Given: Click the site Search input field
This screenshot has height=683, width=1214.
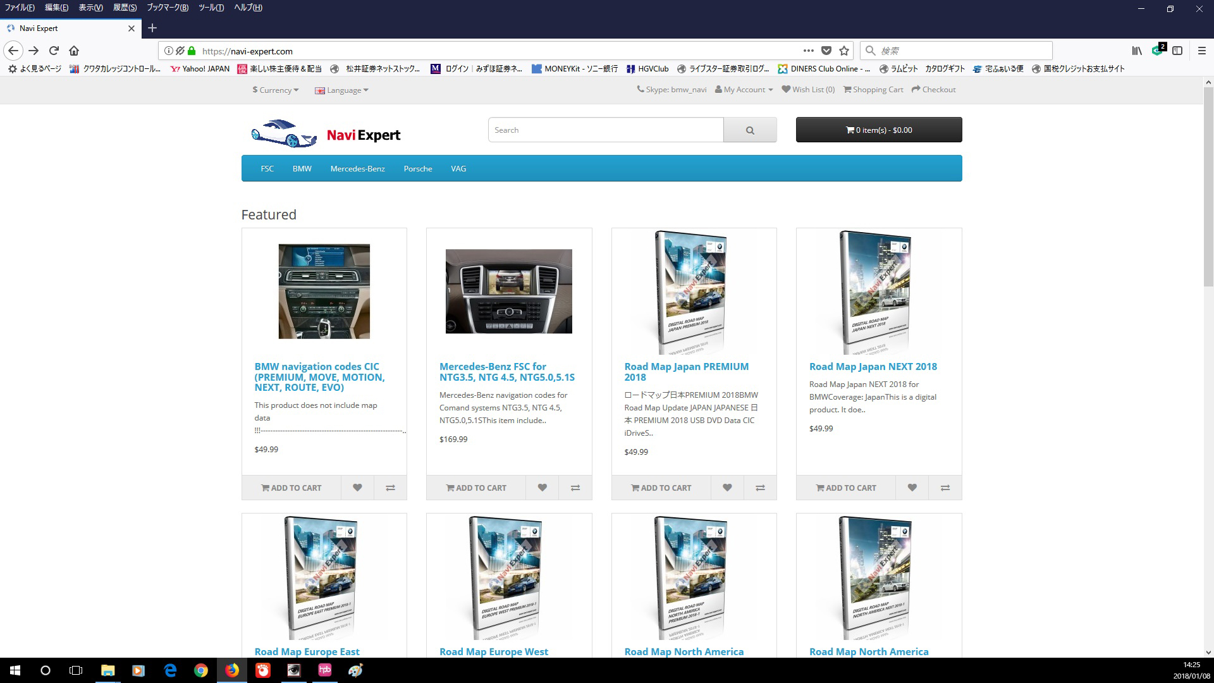Looking at the screenshot, I should pos(606,130).
